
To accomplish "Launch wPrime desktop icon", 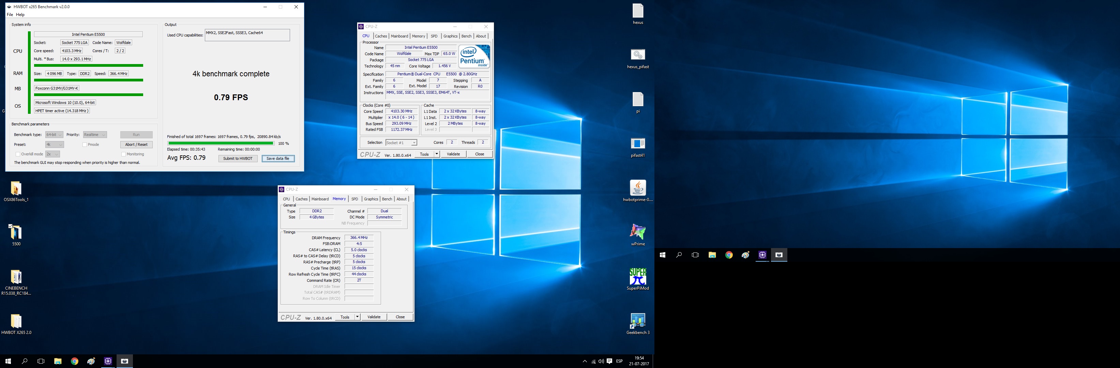I will coord(638,235).
